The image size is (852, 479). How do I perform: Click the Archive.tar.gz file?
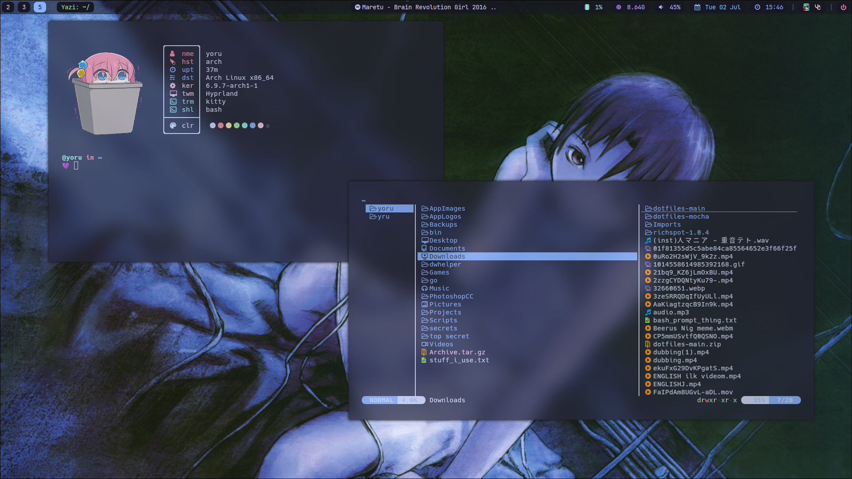(457, 352)
